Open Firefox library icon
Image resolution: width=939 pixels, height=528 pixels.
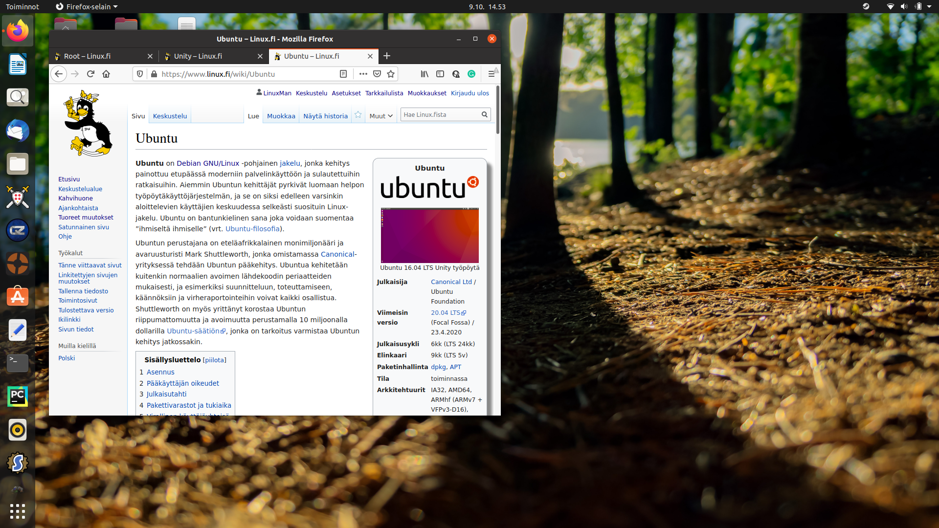[x=425, y=74]
